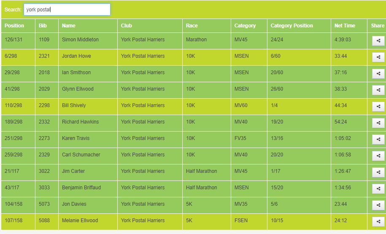Click category position 1/17

click(x=275, y=171)
